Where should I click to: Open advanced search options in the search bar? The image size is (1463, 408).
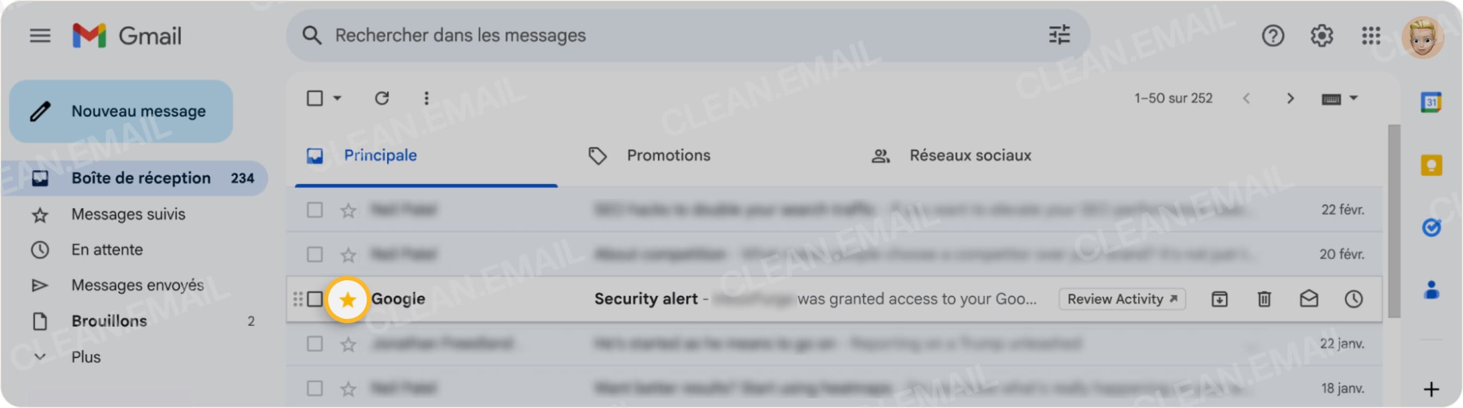(x=1060, y=35)
